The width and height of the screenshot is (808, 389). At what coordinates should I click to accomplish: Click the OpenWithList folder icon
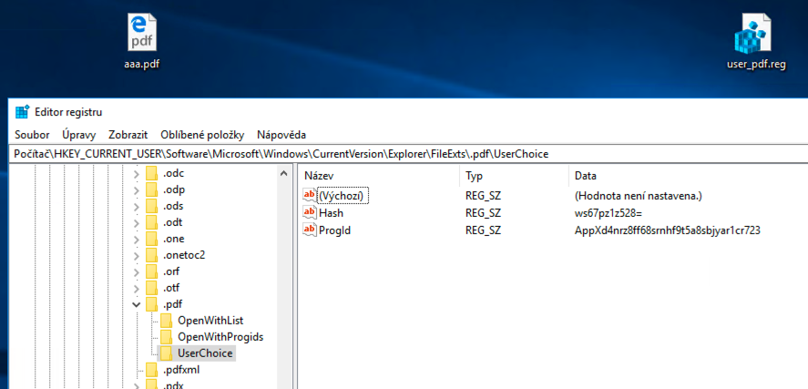point(166,321)
